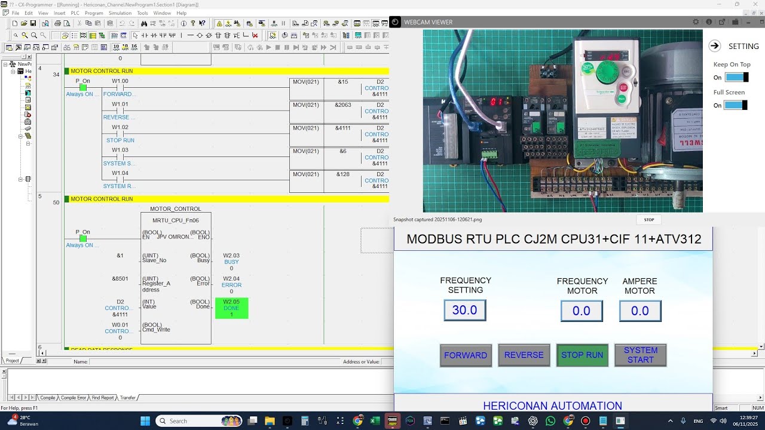Open Excel from the taskbar
This screenshot has width=765, height=430.
(x=375, y=421)
